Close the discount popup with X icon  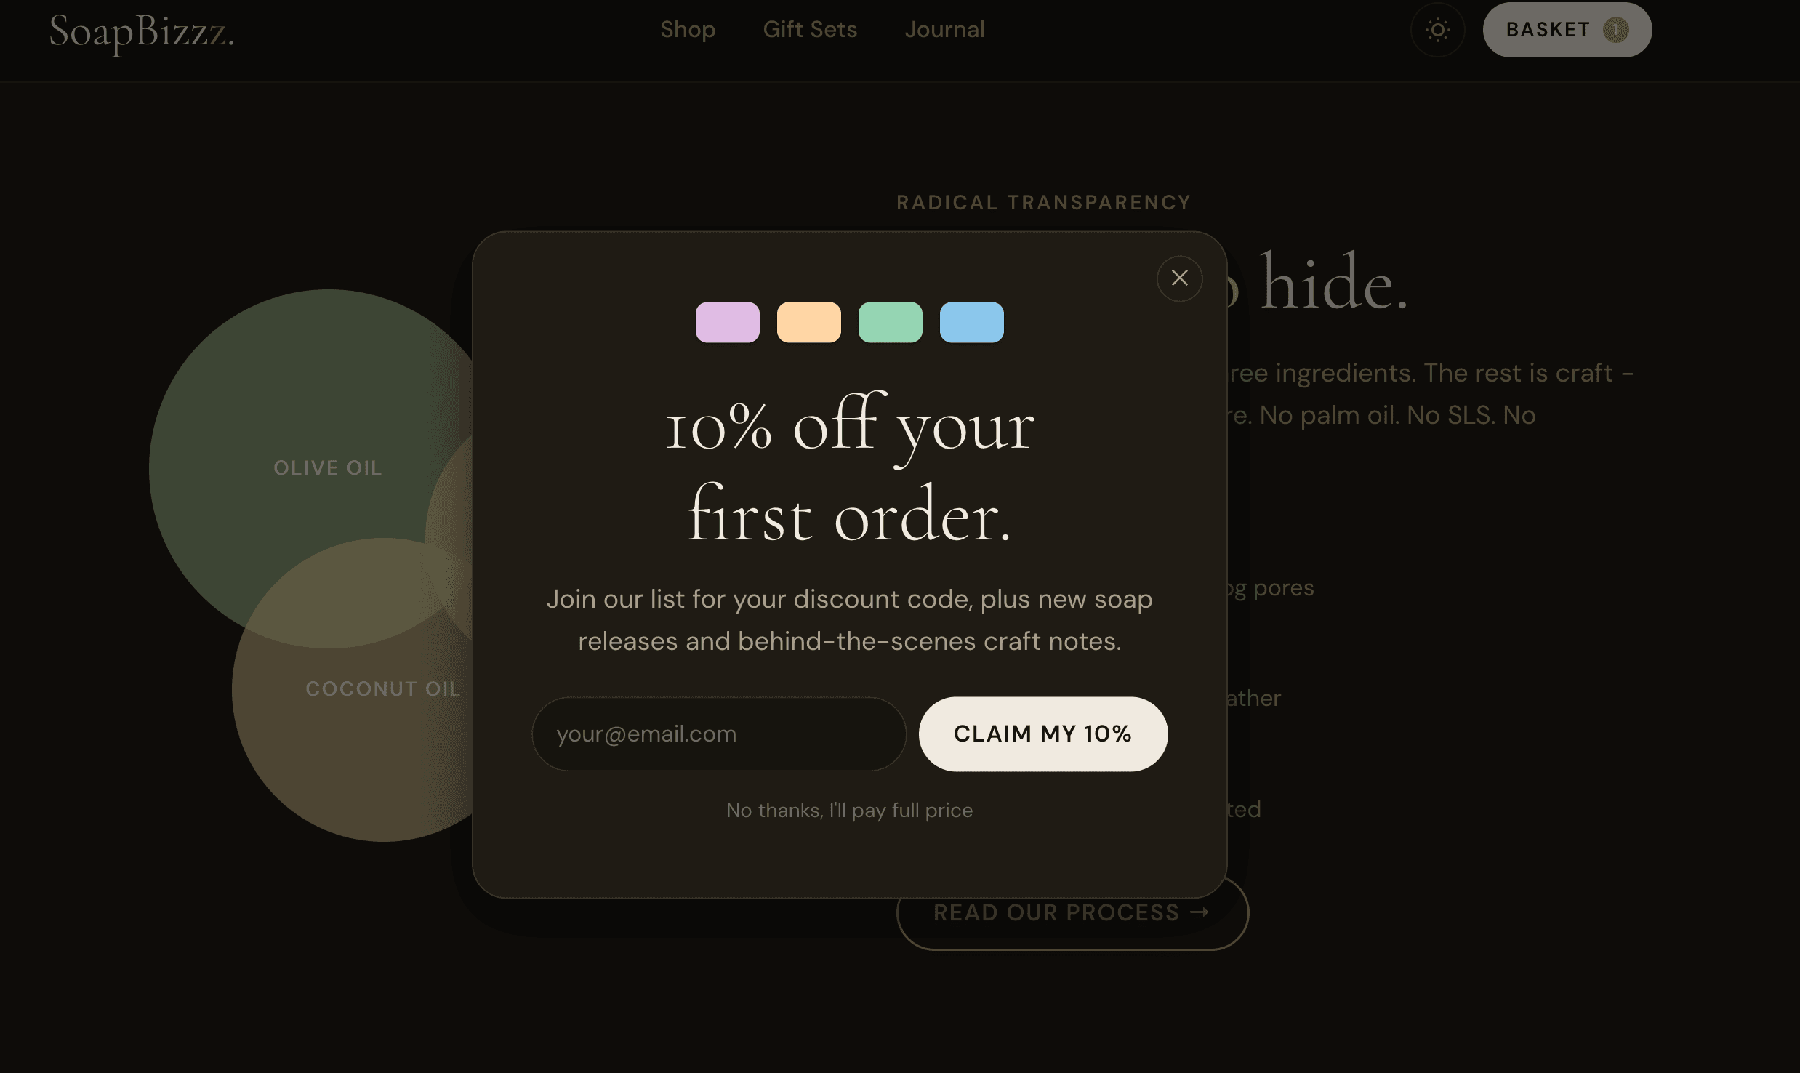1179,278
